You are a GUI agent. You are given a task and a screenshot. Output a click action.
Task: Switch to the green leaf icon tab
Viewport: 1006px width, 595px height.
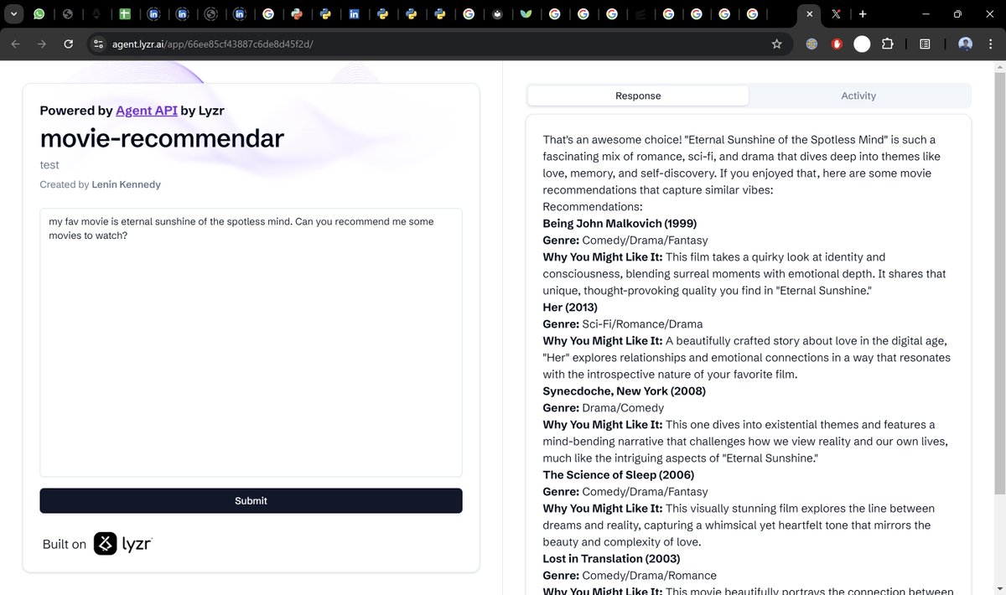click(525, 14)
